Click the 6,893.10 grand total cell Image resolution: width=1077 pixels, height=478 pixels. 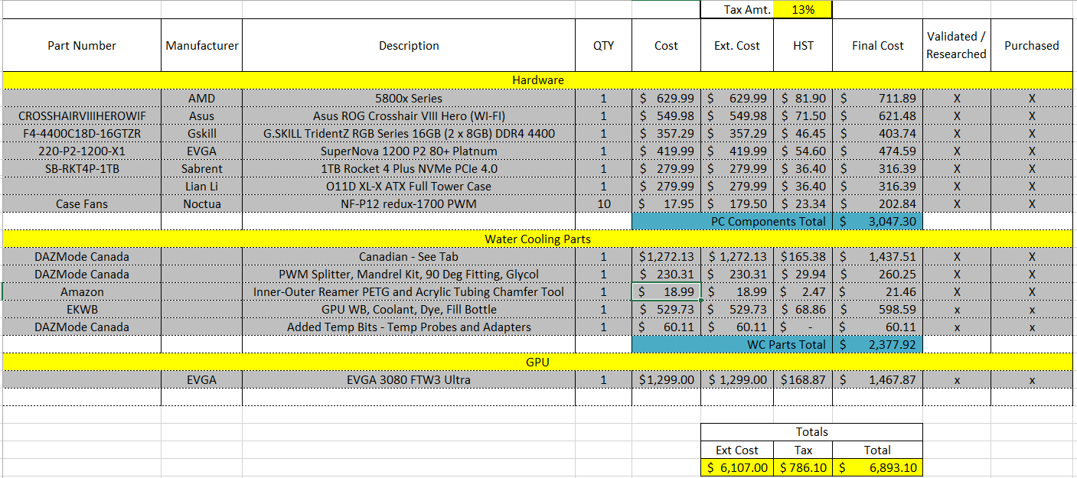877,467
